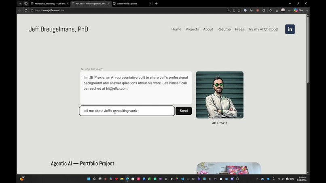Open Task View on the taskbar

[100, 179]
